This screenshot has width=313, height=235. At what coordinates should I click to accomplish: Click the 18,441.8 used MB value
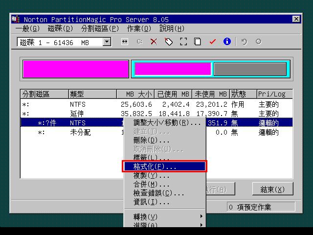point(174,114)
